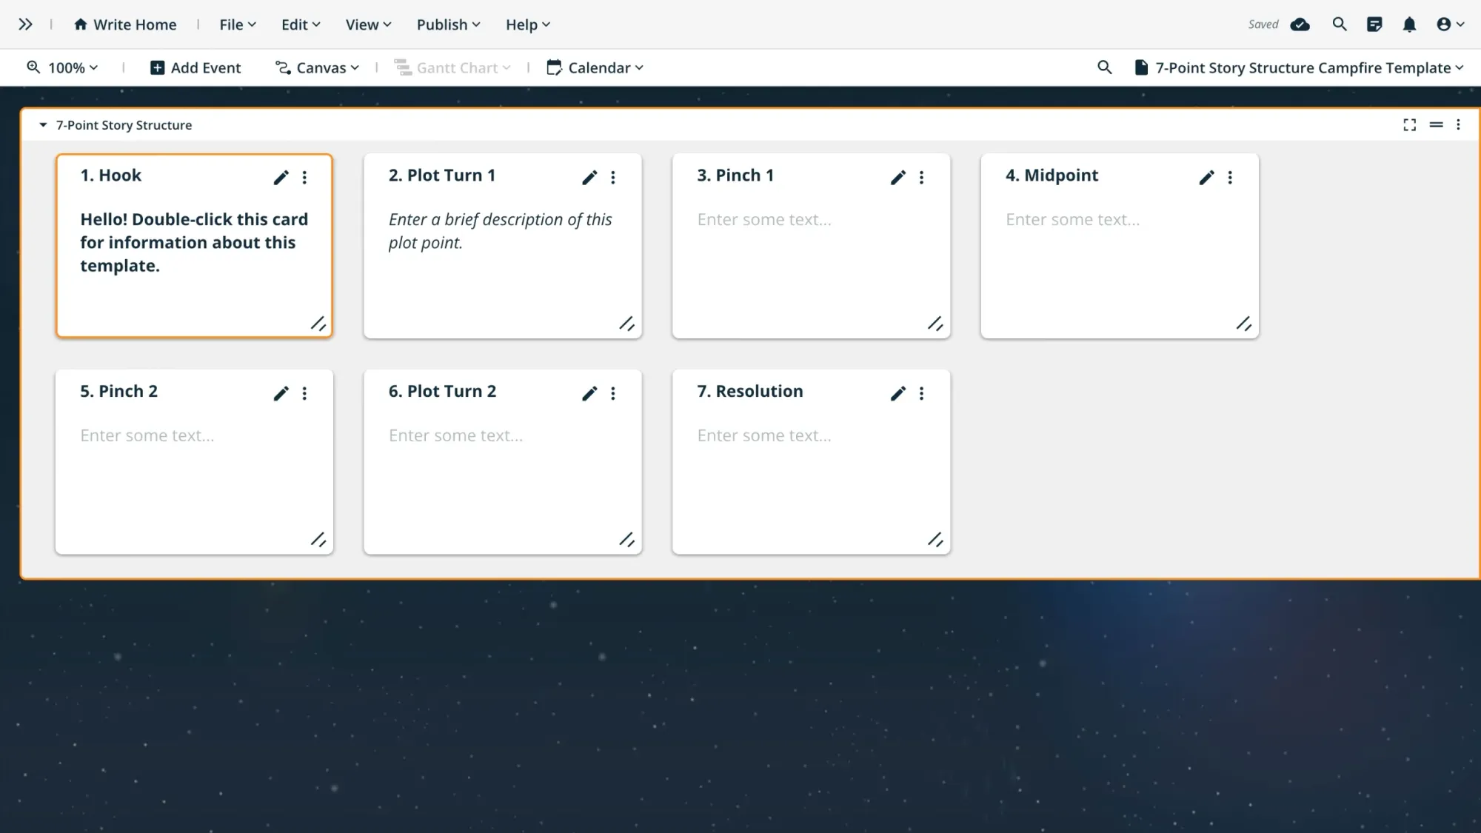Edit the 1. Hook card
This screenshot has height=833, width=1481.
(x=281, y=177)
